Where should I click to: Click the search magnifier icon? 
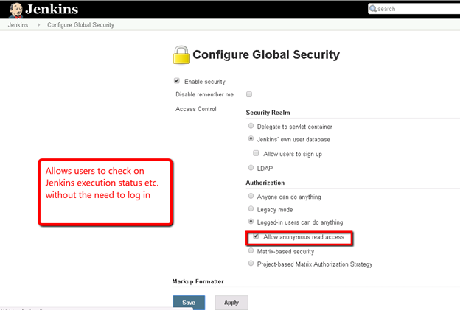point(373,9)
